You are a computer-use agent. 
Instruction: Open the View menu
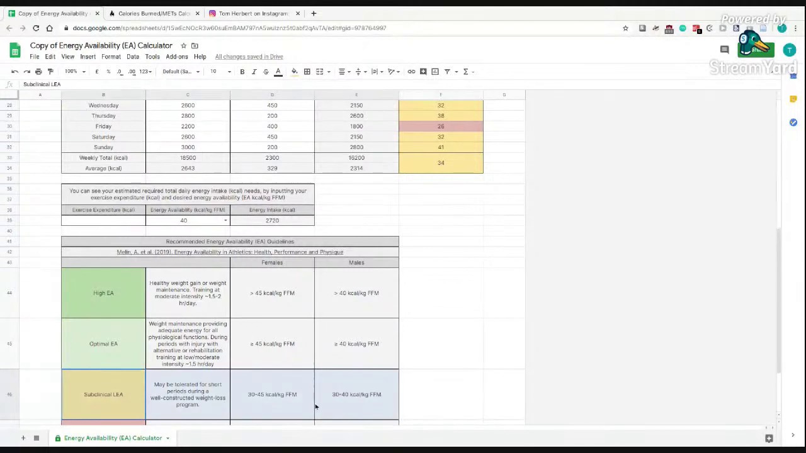click(x=67, y=57)
